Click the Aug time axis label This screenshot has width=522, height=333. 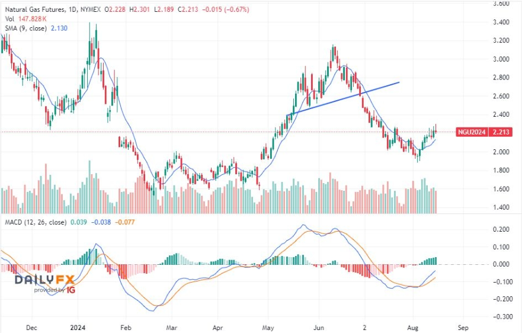click(x=413, y=328)
